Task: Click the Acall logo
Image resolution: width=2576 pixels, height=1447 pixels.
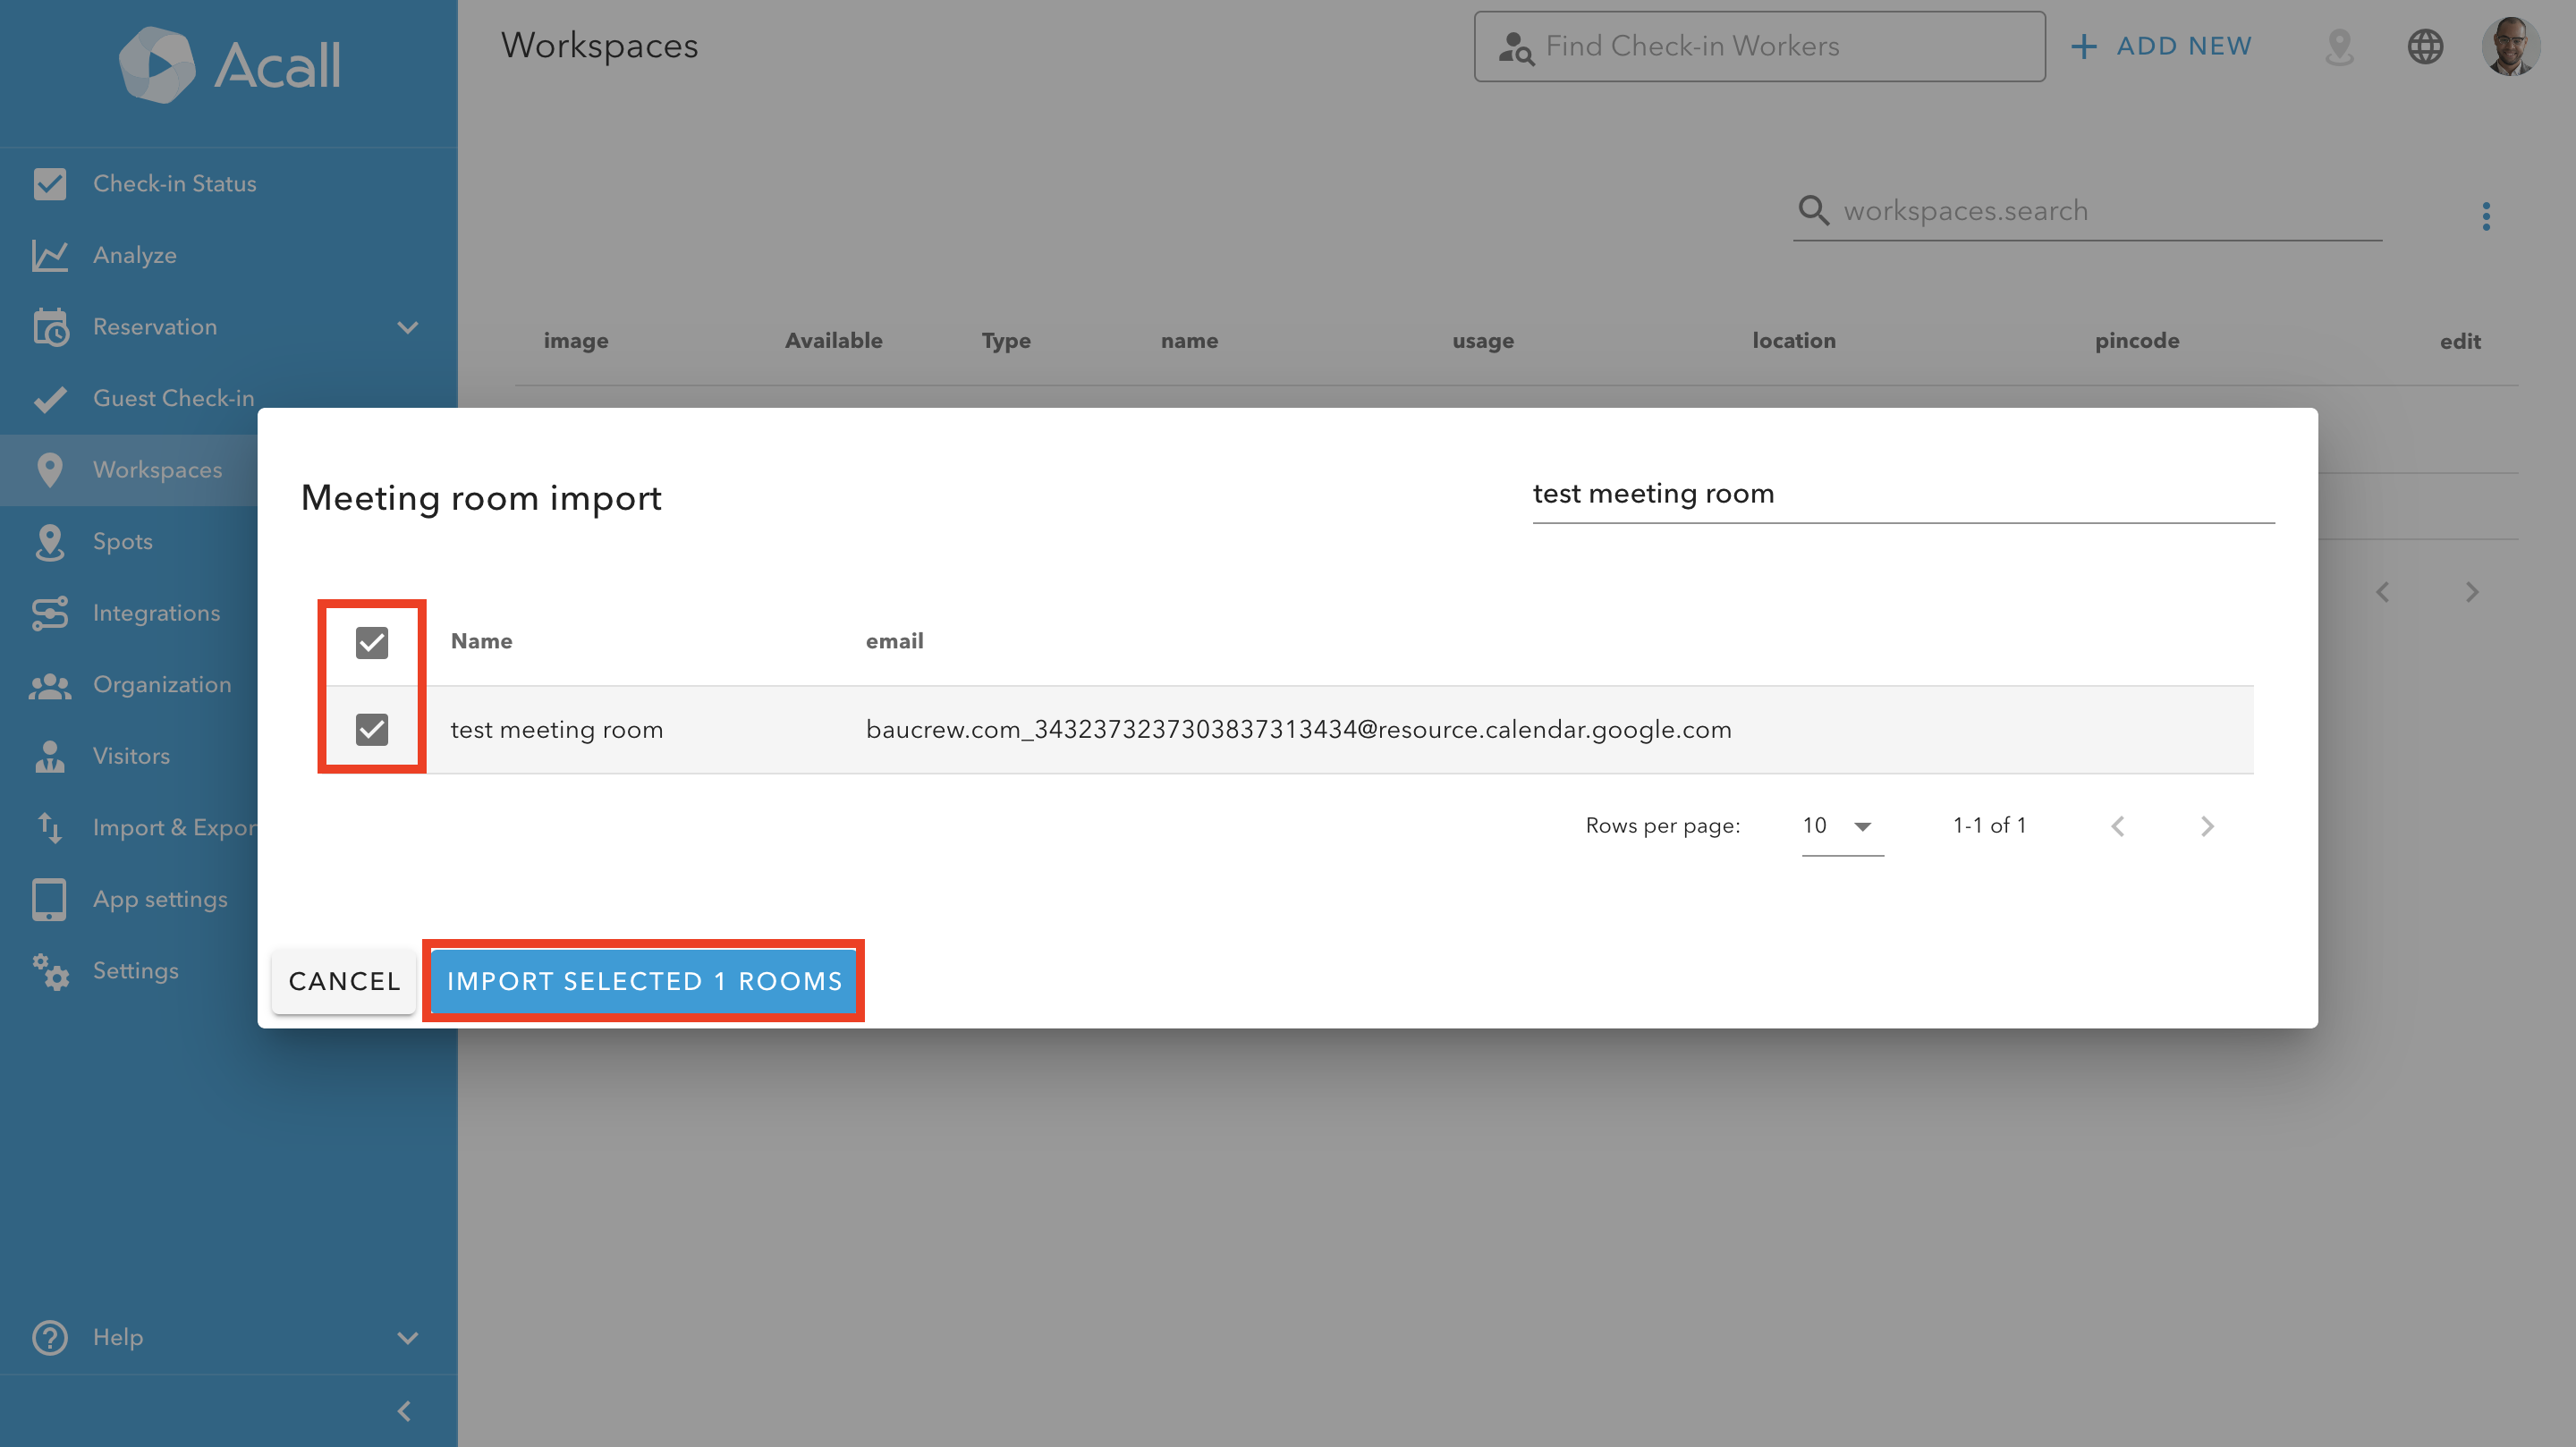Action: click(229, 65)
